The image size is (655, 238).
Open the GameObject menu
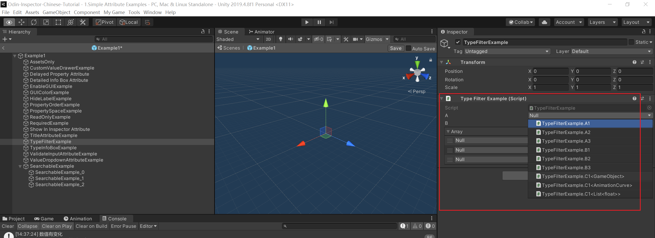point(56,12)
